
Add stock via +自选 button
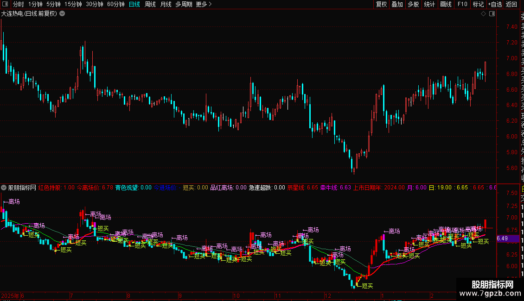click(495, 4)
